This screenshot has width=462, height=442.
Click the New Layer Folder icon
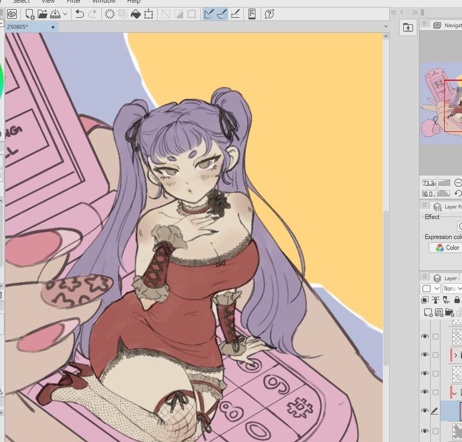point(449,312)
